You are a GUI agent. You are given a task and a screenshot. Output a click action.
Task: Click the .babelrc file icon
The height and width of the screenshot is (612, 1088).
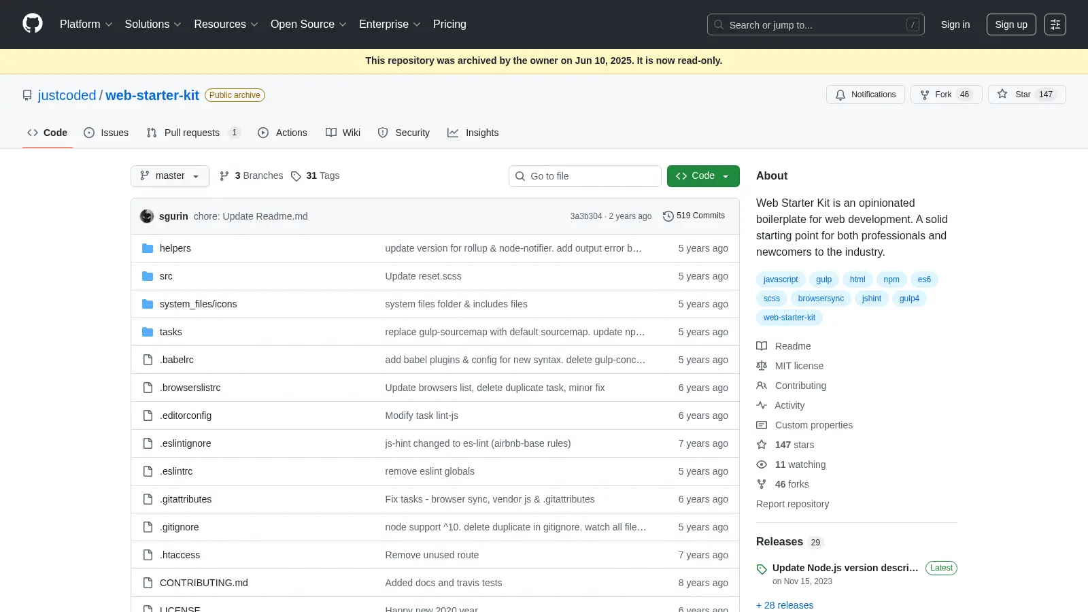pyautogui.click(x=148, y=360)
